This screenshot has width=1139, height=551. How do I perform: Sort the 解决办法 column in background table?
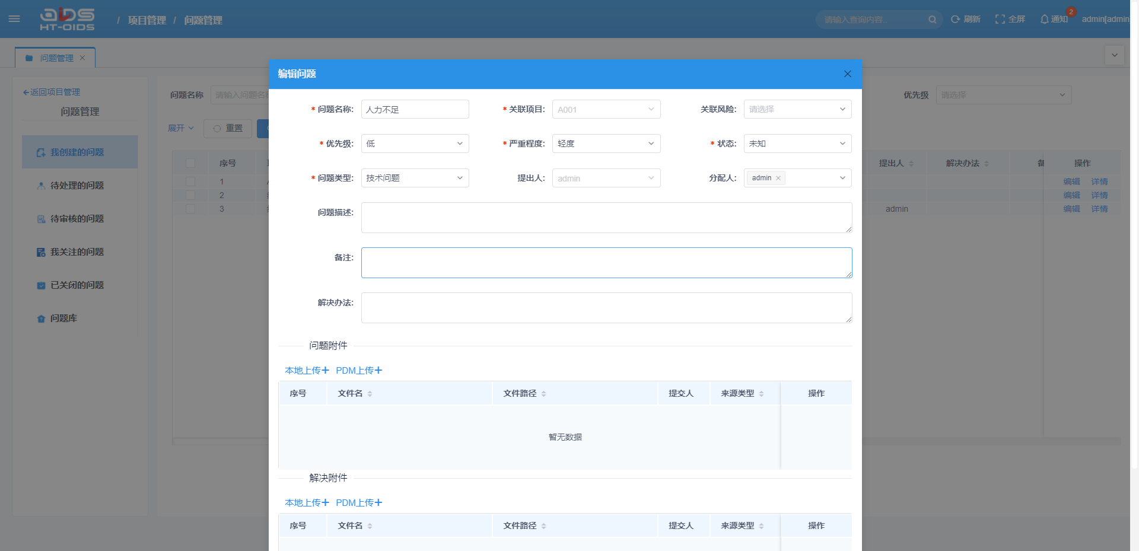[987, 164]
